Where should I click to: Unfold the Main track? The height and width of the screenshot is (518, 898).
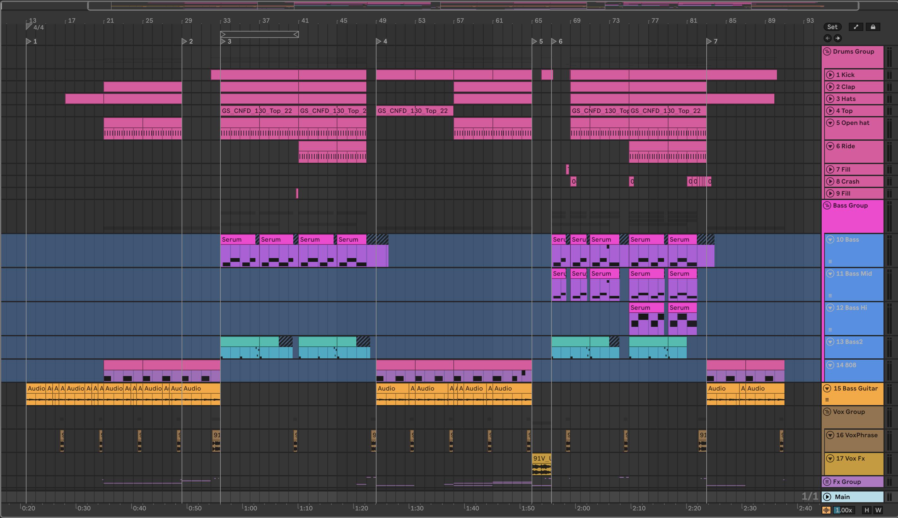827,497
